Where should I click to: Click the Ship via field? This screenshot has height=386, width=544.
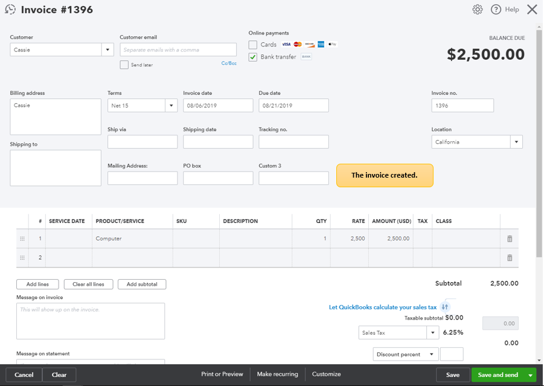point(142,142)
